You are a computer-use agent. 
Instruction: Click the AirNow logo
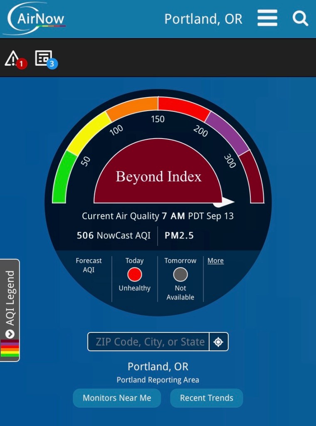pos(35,19)
